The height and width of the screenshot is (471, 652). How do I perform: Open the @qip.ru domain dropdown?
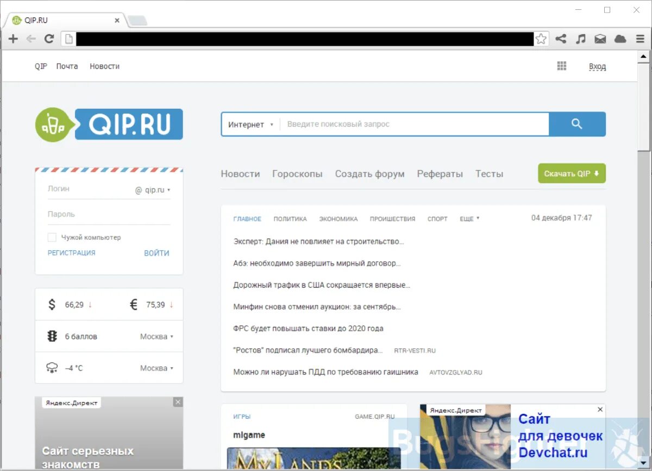(x=153, y=190)
